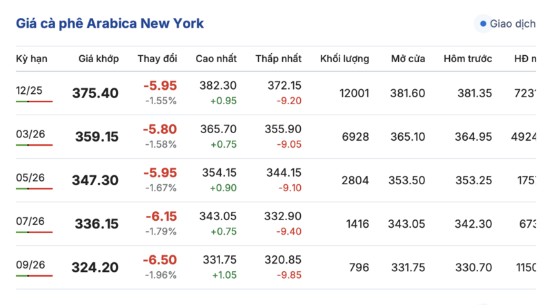This screenshot has height=305, width=552.
Task: Select the -6.50 change value for 09/26
Action: (x=160, y=259)
